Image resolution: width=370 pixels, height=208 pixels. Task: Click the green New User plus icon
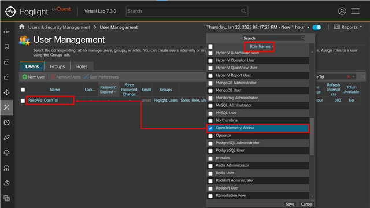click(x=24, y=77)
